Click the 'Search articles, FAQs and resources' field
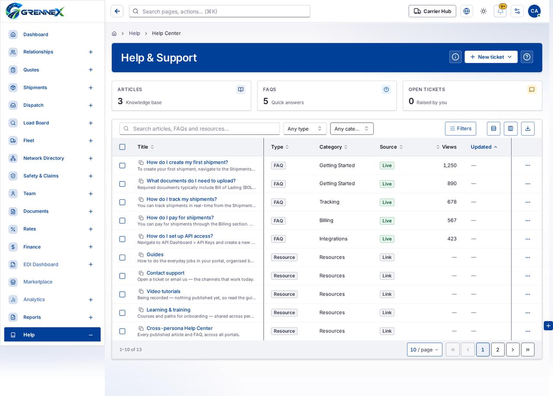The height and width of the screenshot is (396, 553). point(200,128)
